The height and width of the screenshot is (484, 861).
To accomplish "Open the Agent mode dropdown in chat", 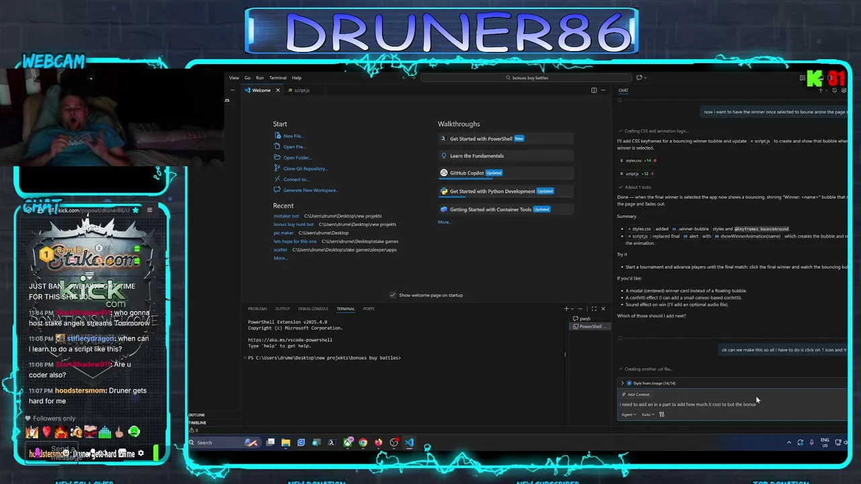I will coord(628,415).
